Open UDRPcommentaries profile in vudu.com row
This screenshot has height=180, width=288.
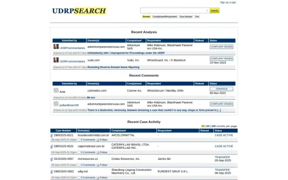click(x=72, y=61)
